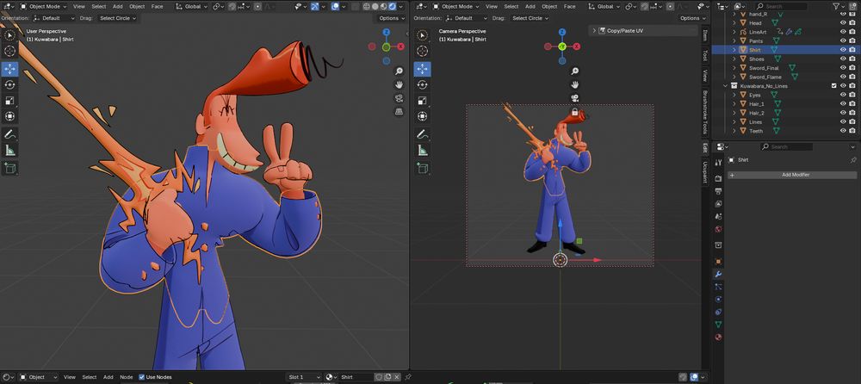Image resolution: width=861 pixels, height=384 pixels.
Task: Switch orthographic grid icon in left viewport
Action: [400, 112]
